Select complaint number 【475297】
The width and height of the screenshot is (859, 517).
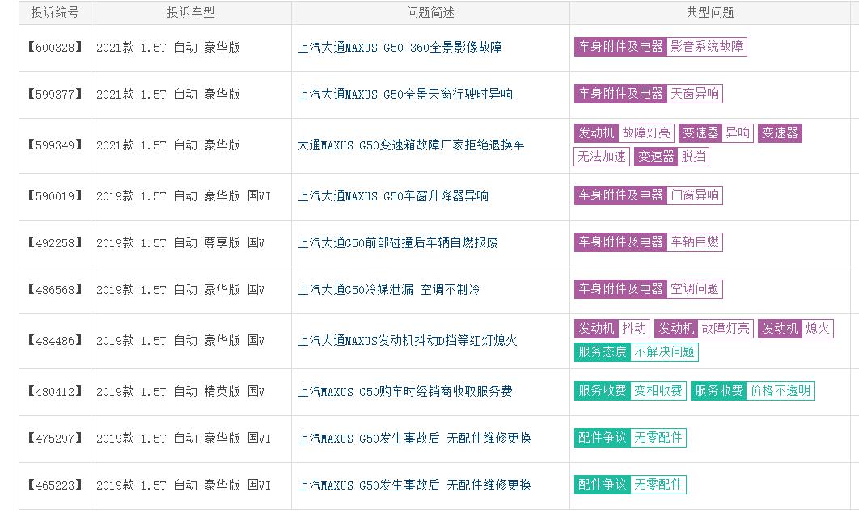[55, 438]
